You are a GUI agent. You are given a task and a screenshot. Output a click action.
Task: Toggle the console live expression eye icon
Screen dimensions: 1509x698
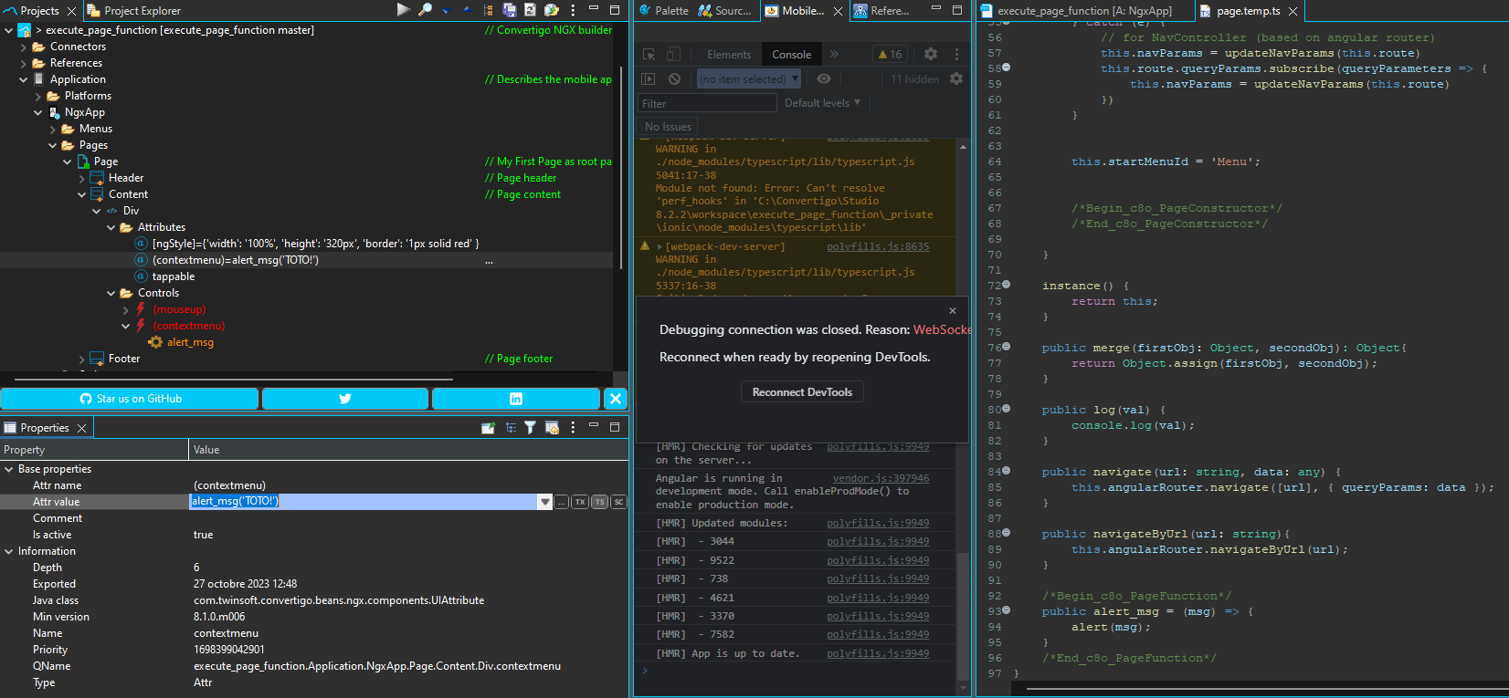point(824,79)
